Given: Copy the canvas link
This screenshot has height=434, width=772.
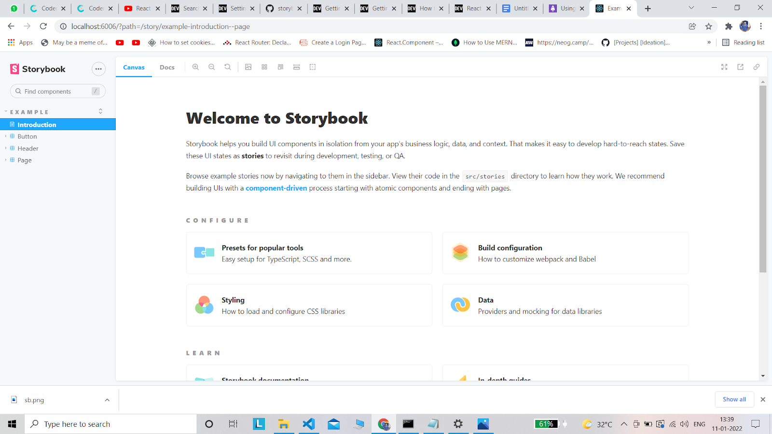Looking at the screenshot, I should (x=757, y=67).
